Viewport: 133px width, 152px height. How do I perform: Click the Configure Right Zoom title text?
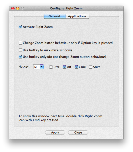(x=66, y=9)
